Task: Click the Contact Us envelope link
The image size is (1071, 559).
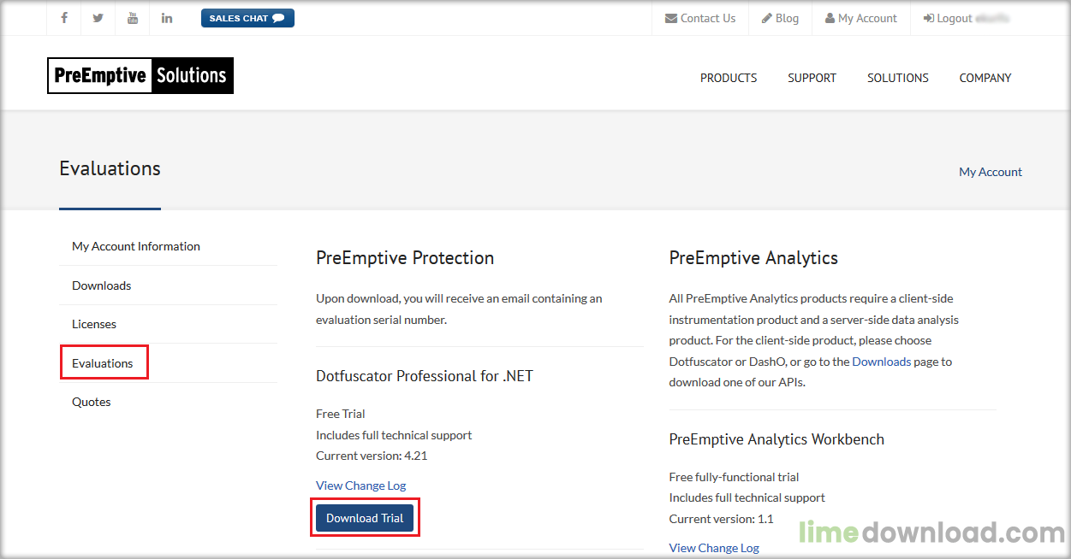Action: [700, 18]
